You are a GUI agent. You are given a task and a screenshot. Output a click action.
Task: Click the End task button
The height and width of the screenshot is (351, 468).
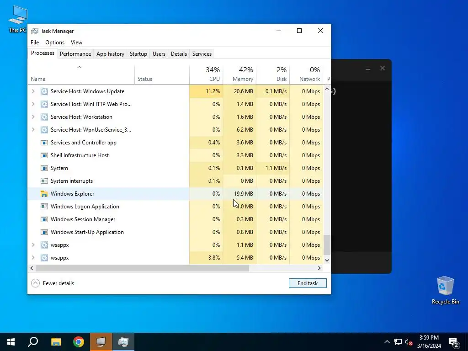tap(308, 283)
